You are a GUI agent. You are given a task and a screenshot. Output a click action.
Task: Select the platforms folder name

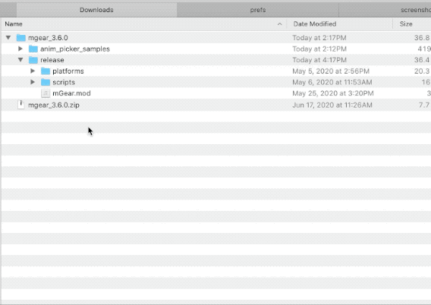(x=68, y=71)
